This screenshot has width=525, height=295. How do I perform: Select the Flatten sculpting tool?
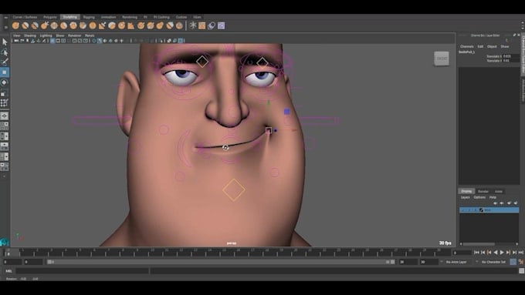coord(63,25)
